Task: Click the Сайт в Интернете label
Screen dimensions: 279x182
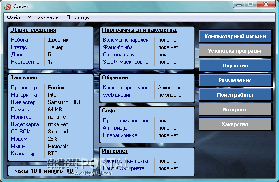Action: [x=124, y=168]
